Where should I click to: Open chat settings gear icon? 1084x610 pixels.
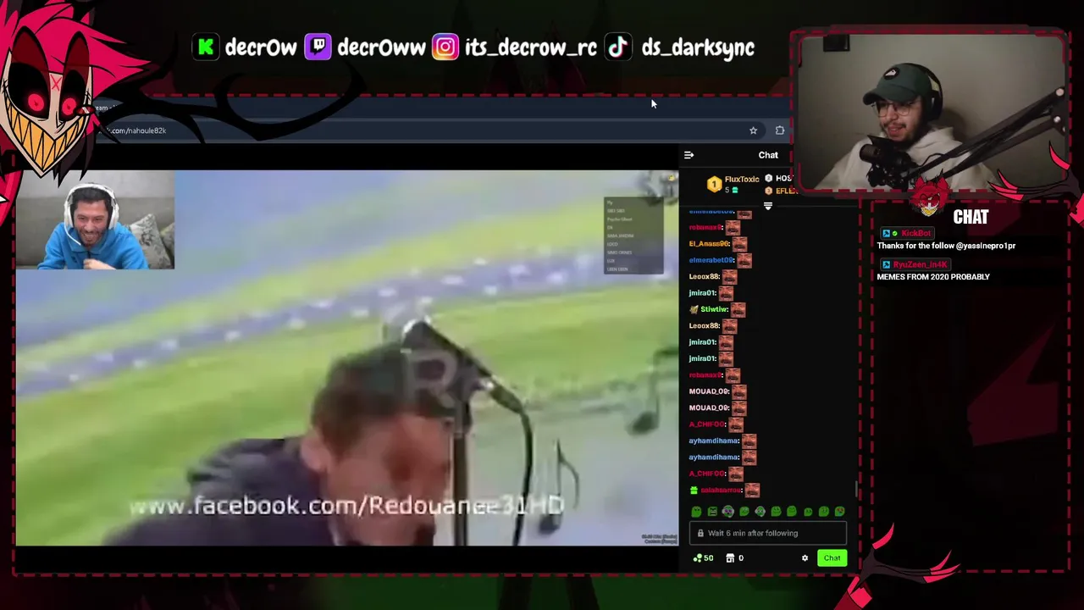(x=805, y=558)
